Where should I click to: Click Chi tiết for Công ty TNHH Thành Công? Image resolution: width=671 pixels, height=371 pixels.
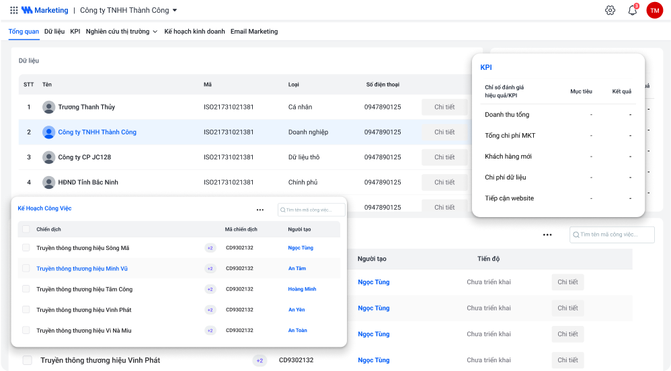444,132
